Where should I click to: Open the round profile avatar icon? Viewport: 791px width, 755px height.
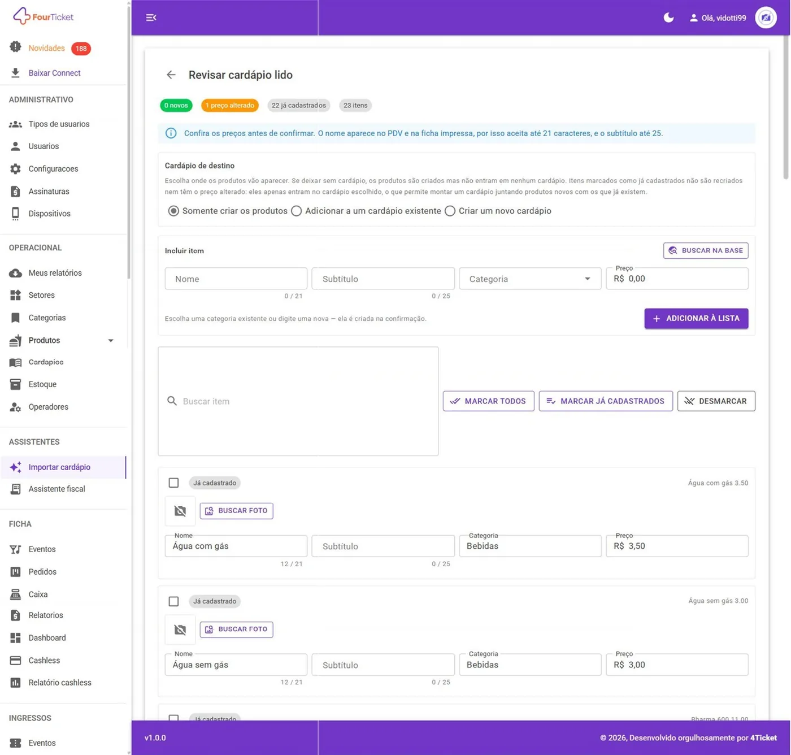click(x=766, y=18)
